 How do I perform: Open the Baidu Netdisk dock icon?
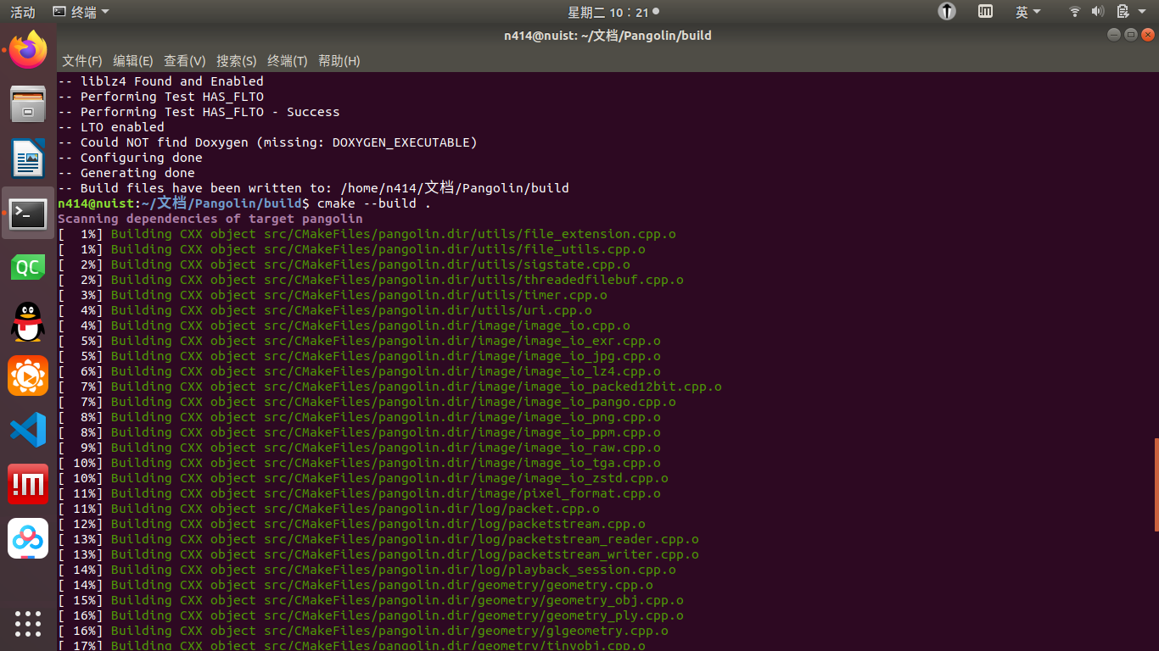pos(28,539)
